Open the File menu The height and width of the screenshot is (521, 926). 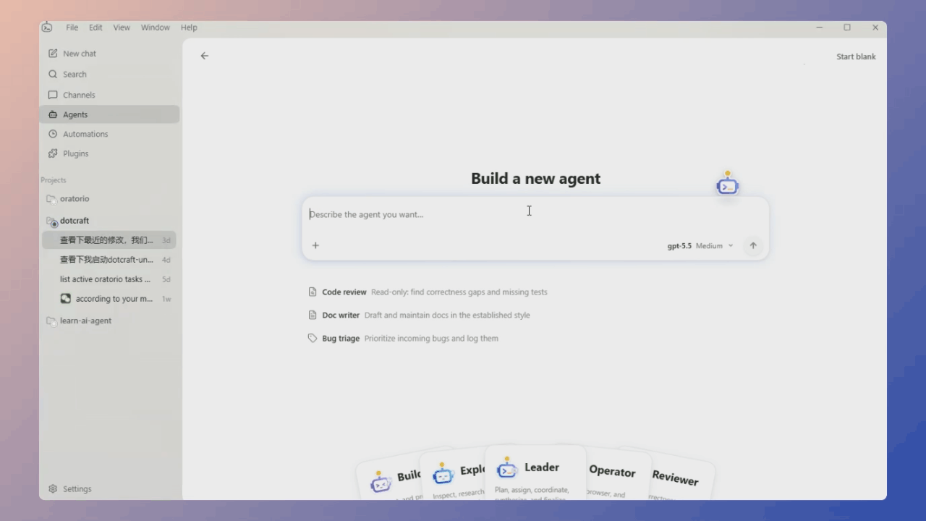[x=72, y=27]
